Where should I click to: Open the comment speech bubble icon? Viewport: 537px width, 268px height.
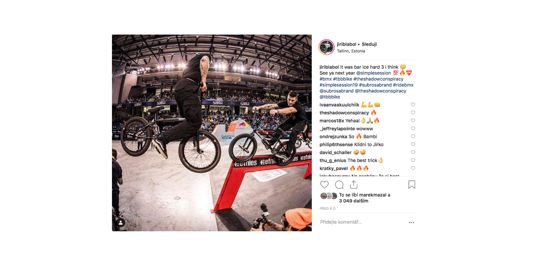pos(339,185)
